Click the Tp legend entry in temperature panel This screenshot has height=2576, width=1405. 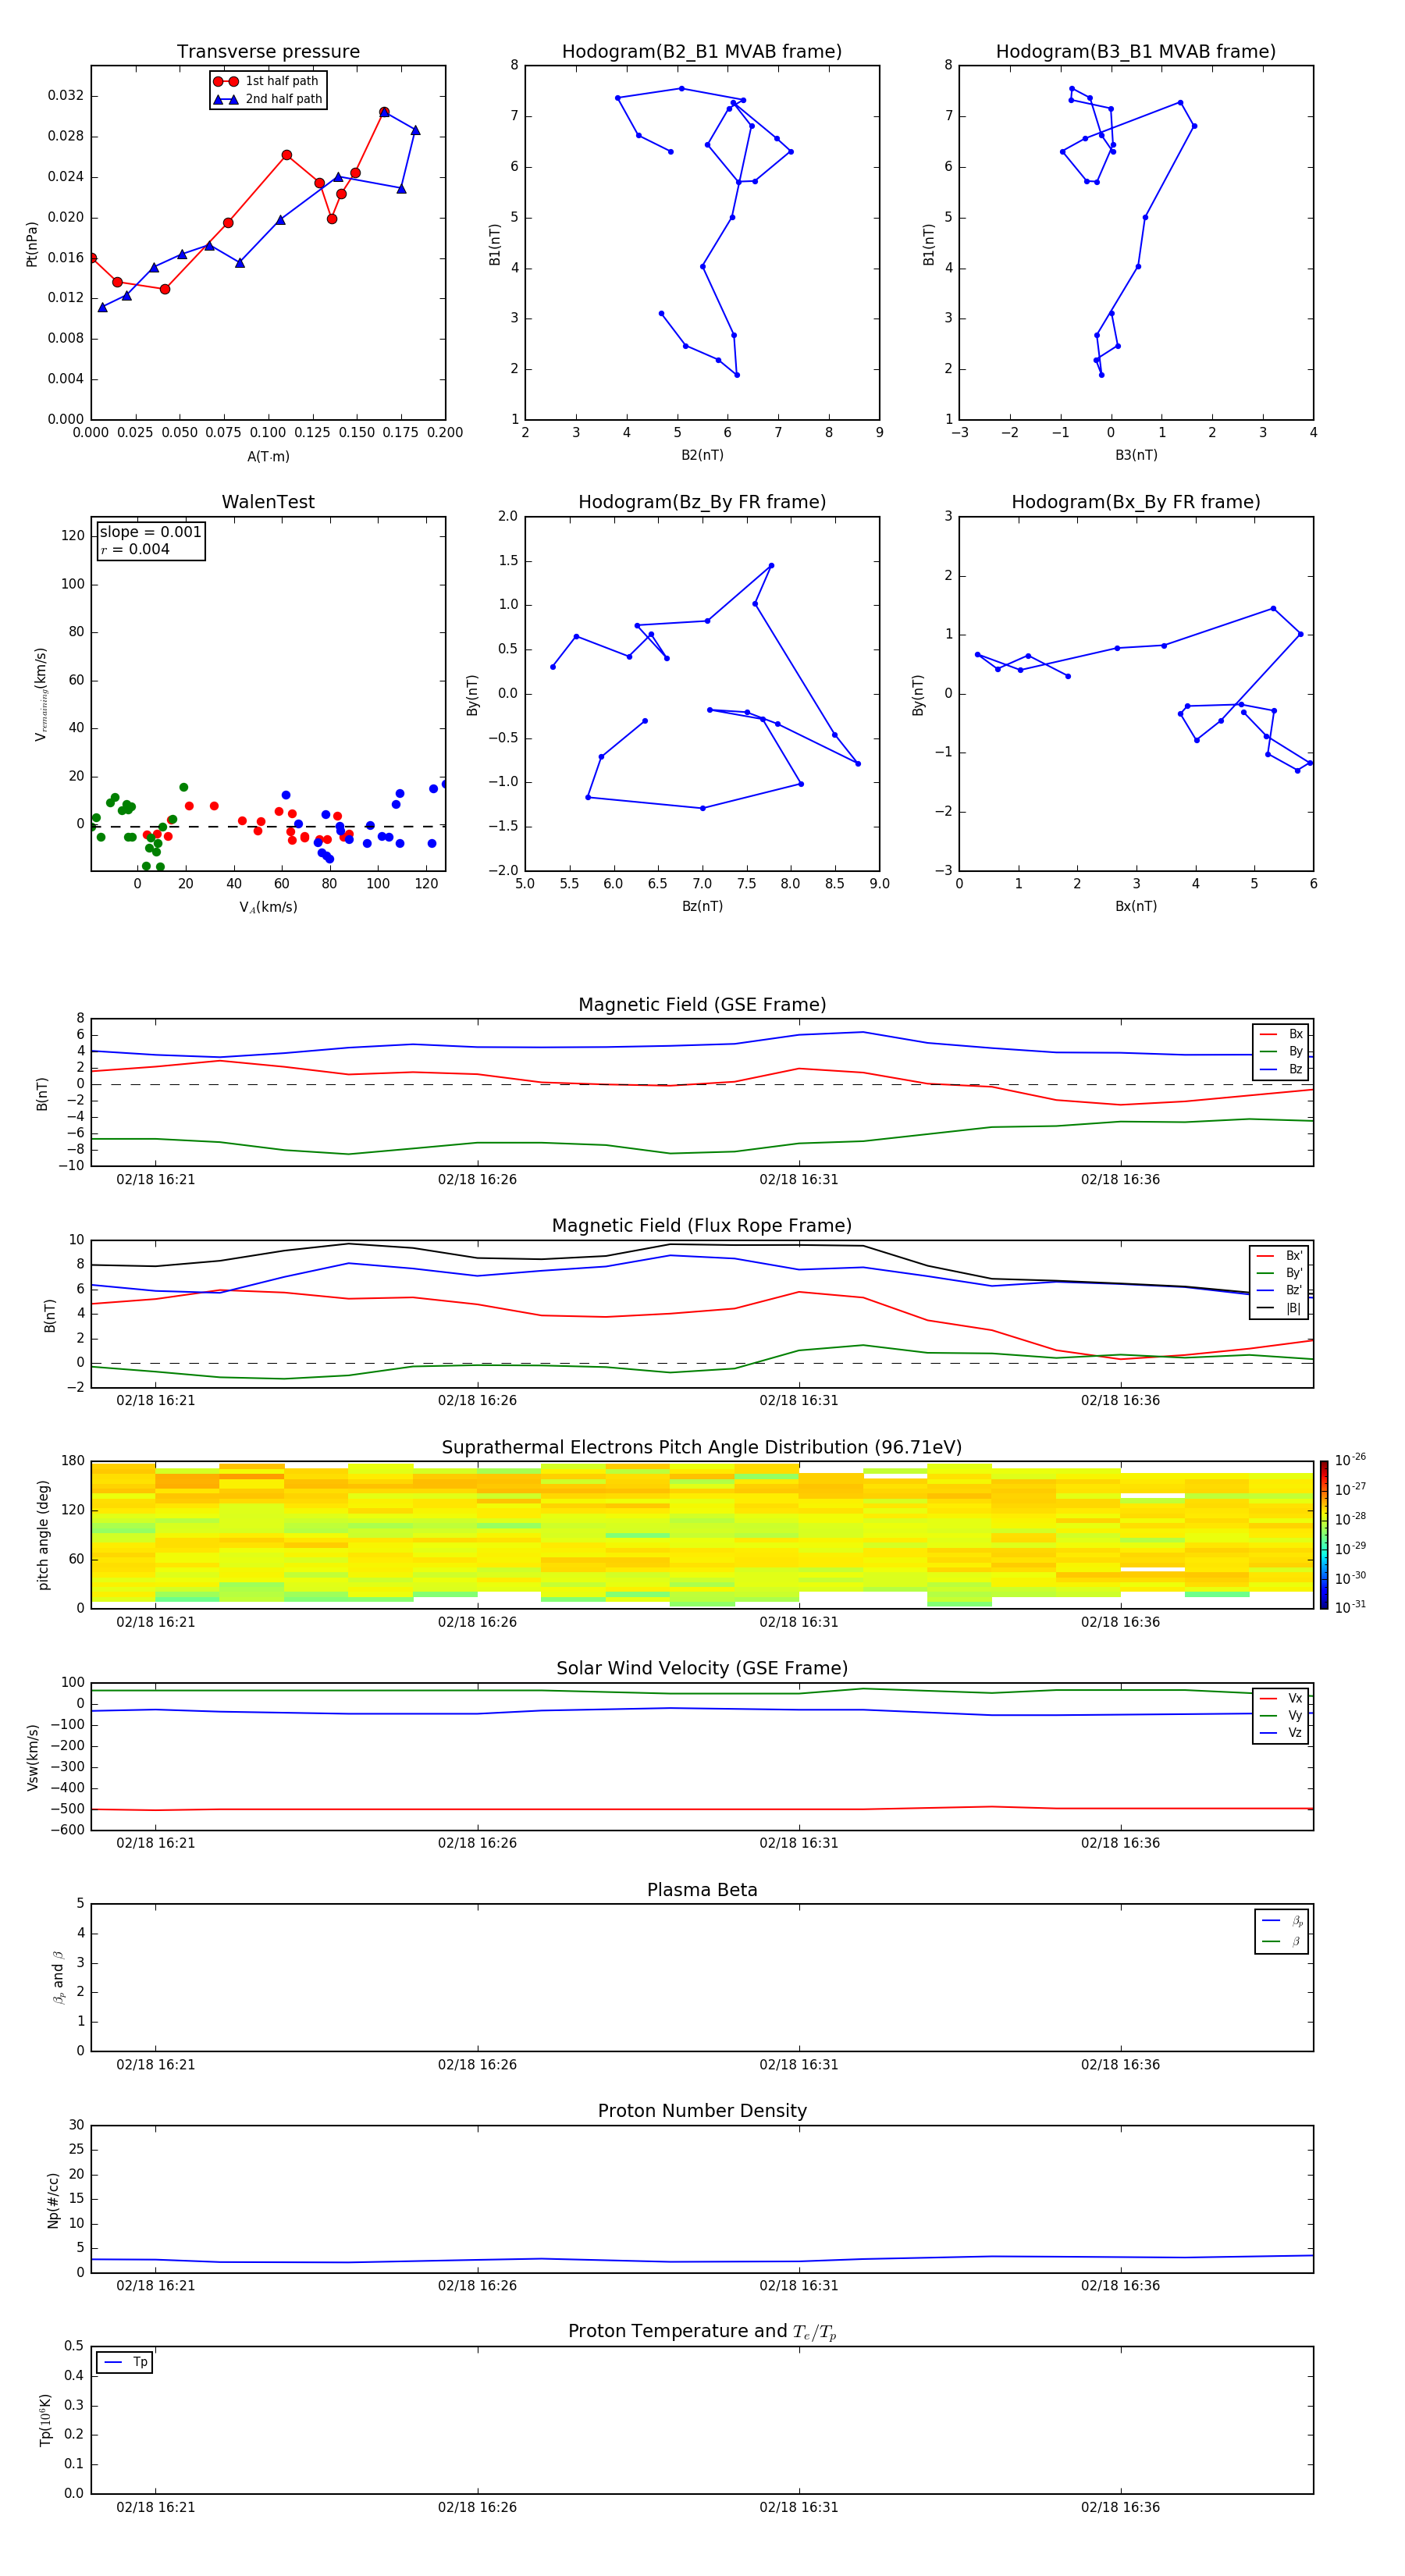(126, 2362)
